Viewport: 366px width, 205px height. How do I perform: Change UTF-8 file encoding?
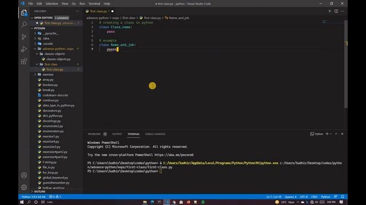coord(304,196)
